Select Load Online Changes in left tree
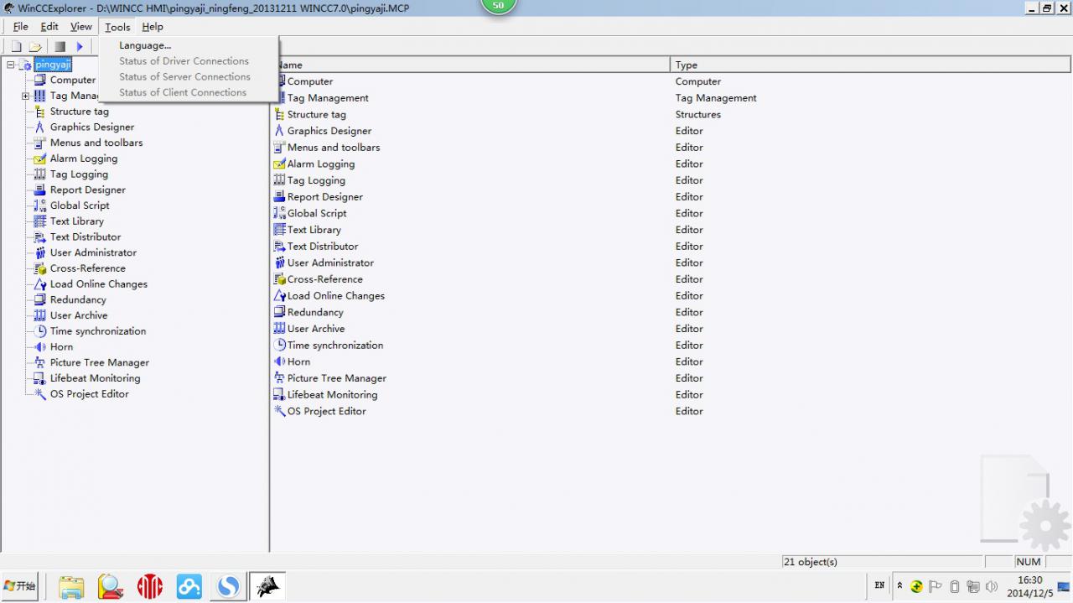The height and width of the screenshot is (603, 1073). 99,284
